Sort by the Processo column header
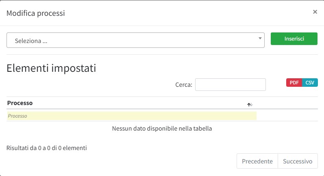Viewport: 324px width, 176px height. [20, 103]
